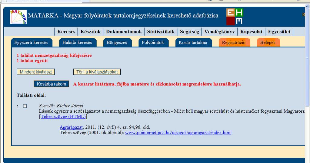Click the vertical scrollbar
The height and width of the screenshot is (163, 310).
pyautogui.click(x=307, y=57)
